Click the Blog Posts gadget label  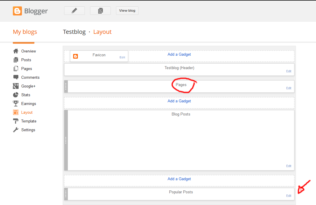tap(181, 114)
